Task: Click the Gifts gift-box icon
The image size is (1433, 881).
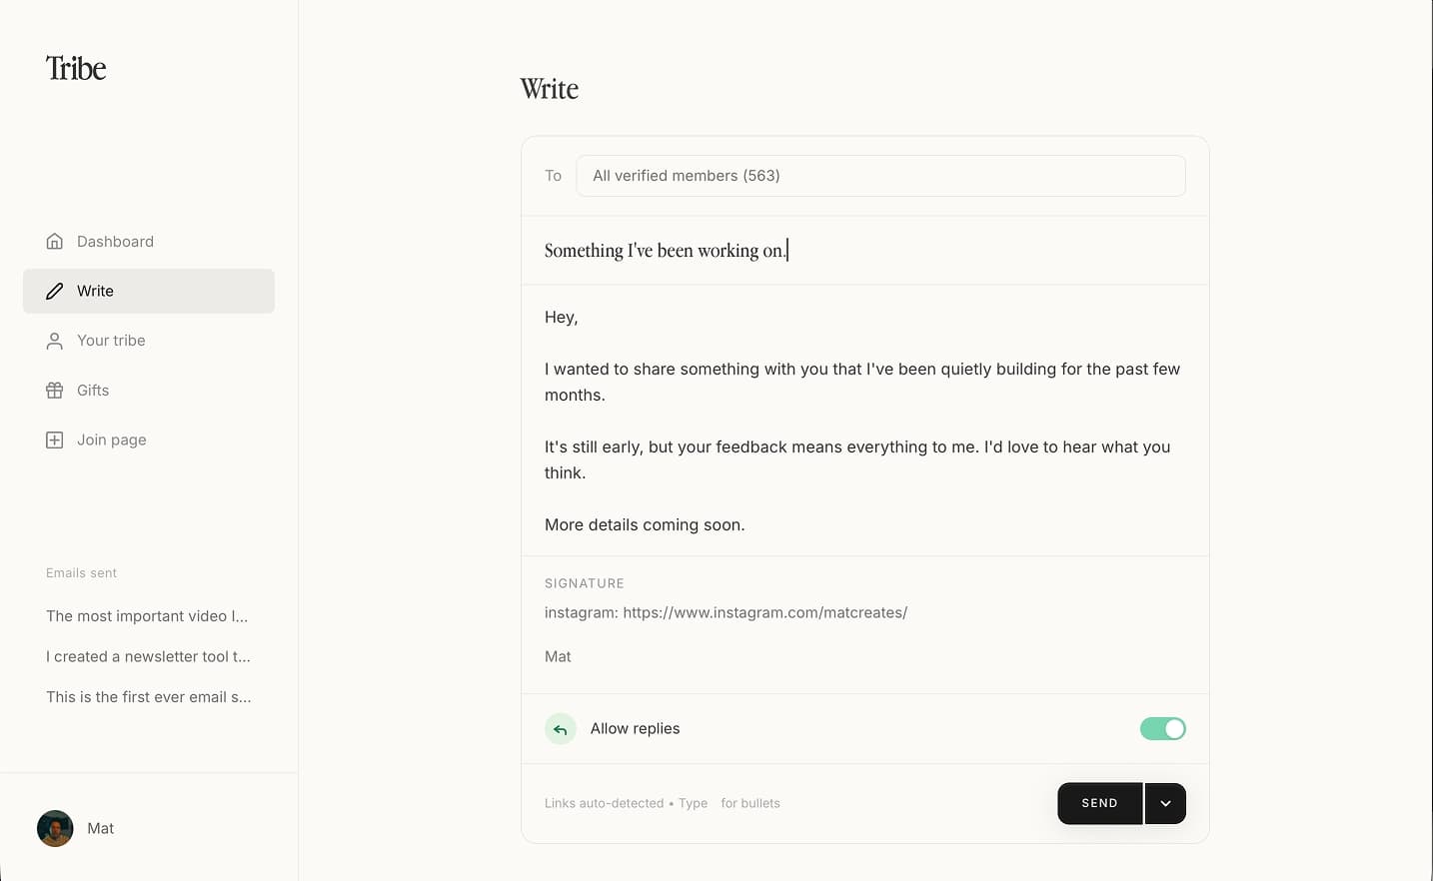Action: [x=54, y=390]
